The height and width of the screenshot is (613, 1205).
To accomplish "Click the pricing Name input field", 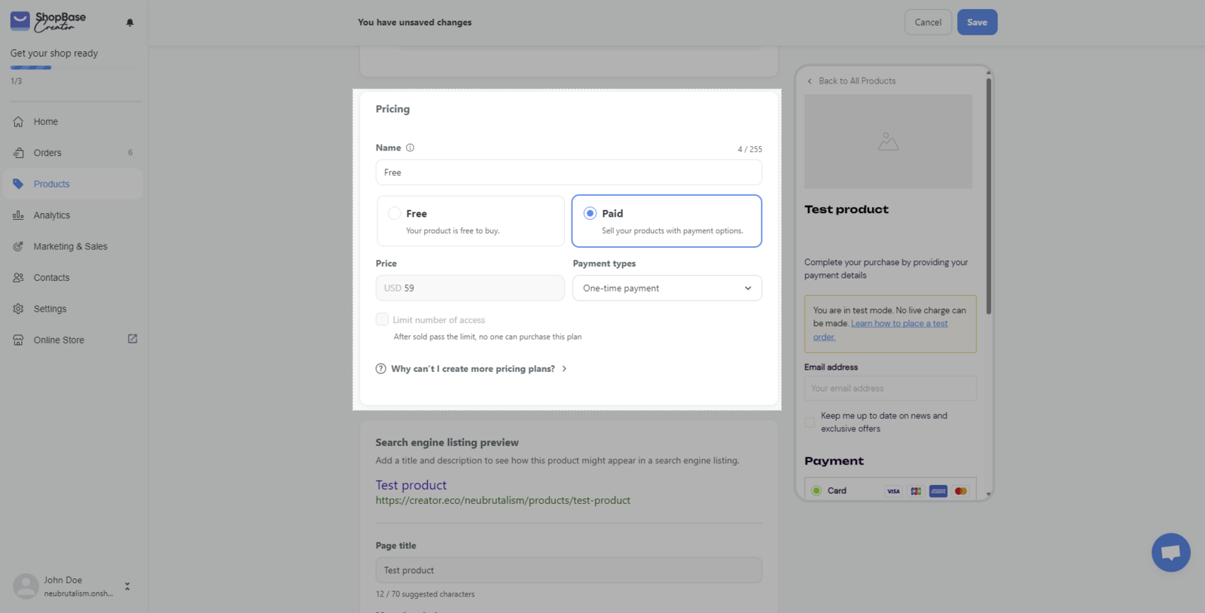I will (x=569, y=172).
